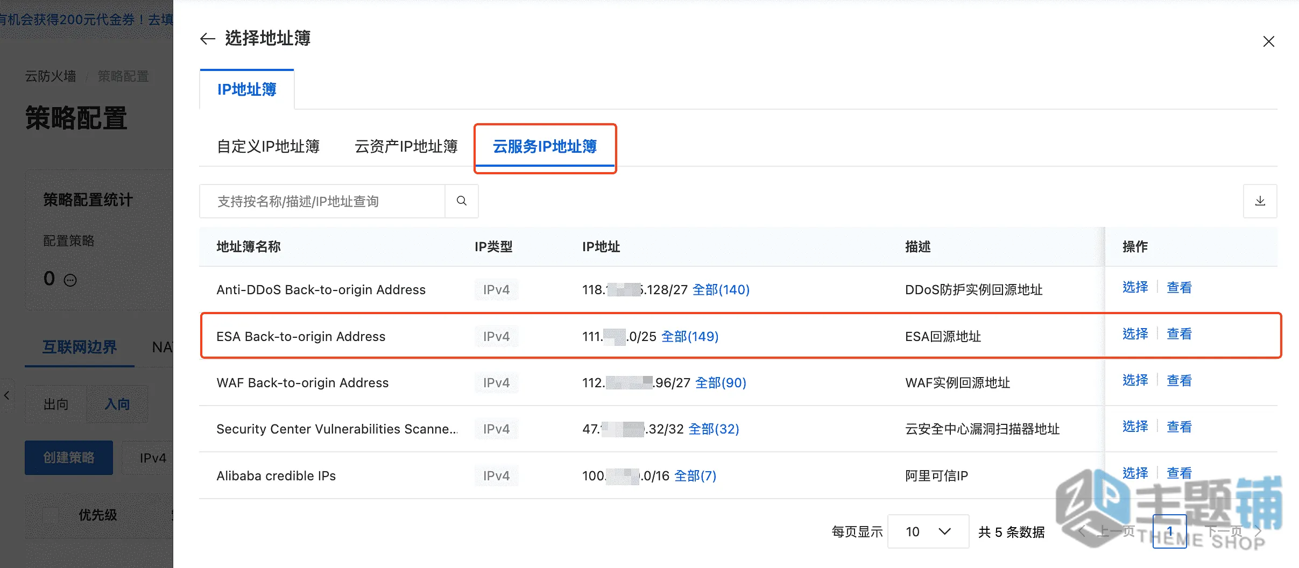Click description ESA回源地址
The height and width of the screenshot is (568, 1299).
(x=943, y=337)
